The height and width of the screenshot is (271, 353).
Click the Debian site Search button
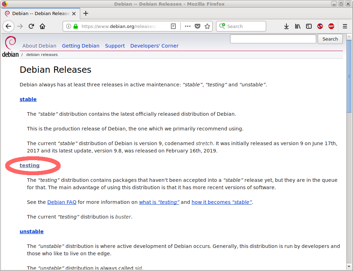[330, 39]
